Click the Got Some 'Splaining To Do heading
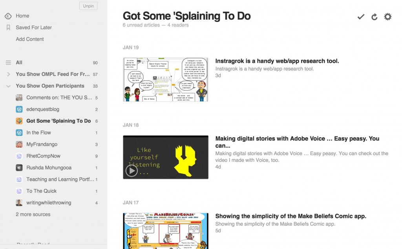Image resolution: width=402 pixels, height=249 pixels. click(x=186, y=16)
